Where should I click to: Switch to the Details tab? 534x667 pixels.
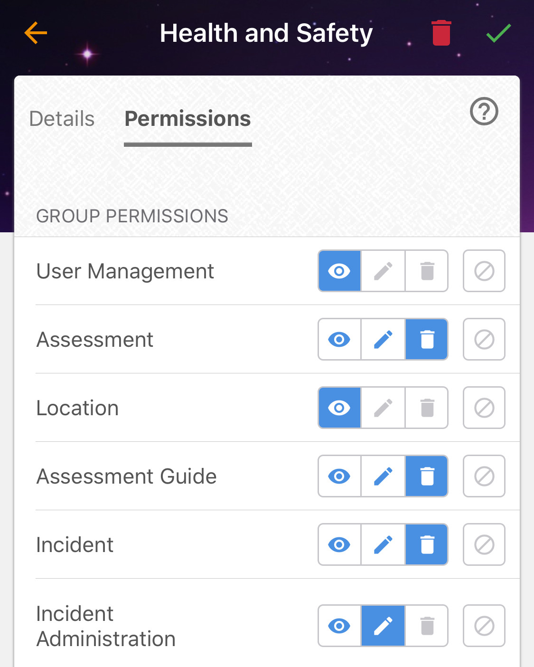pos(62,119)
